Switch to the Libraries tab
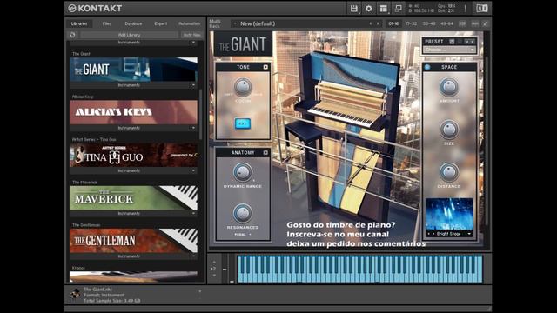Screen dimensions: 557x313 pos(79,23)
